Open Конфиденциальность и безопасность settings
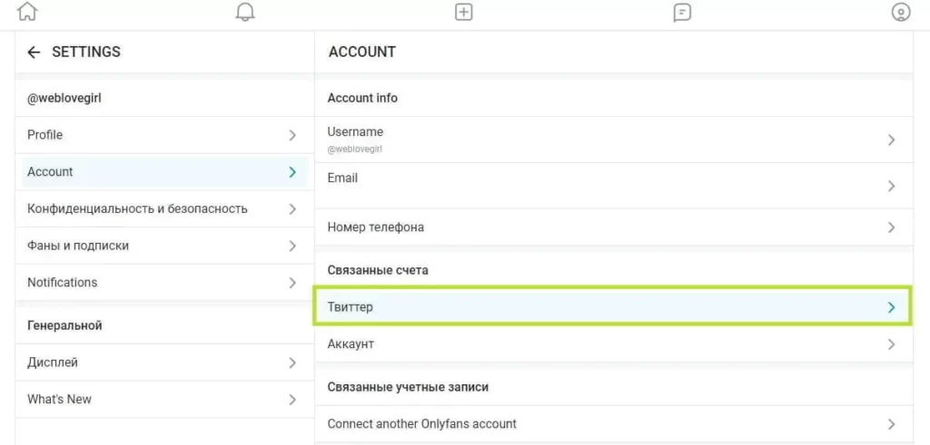Viewport: 930px width, 445px height. 164,208
